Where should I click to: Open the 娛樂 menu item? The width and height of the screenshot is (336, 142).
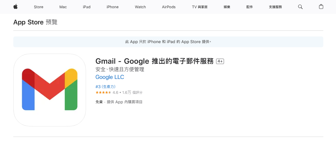tap(227, 7)
